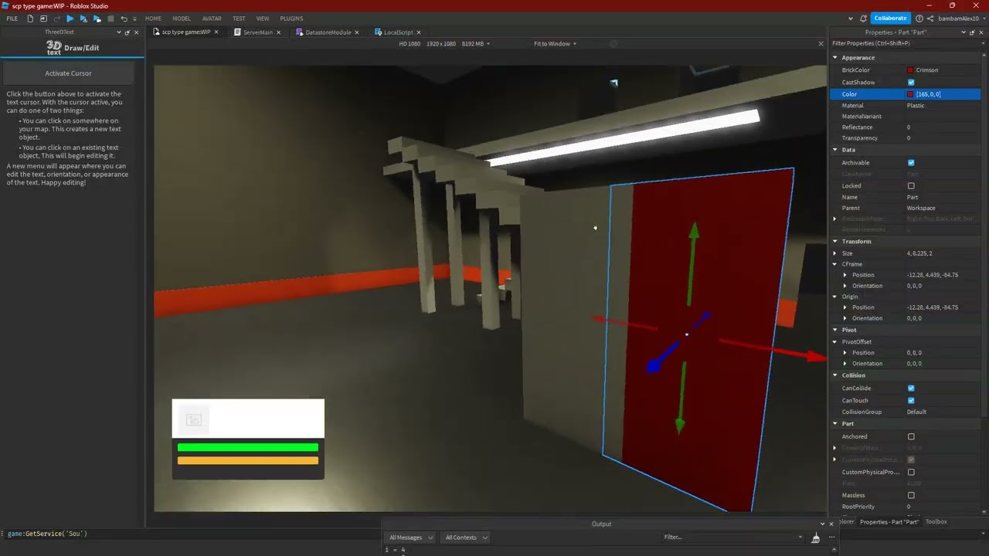Open the notifications bell icon

point(863,19)
